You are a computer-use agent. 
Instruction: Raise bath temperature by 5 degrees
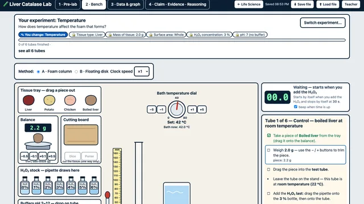202,109
